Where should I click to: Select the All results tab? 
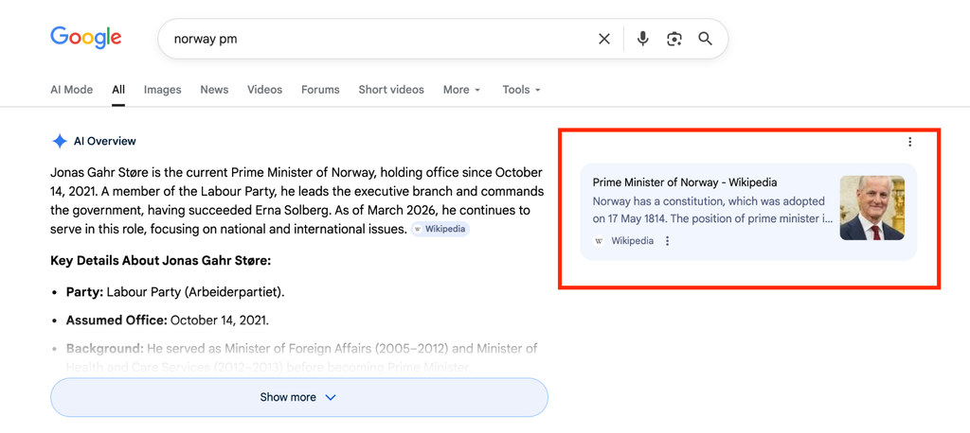pyautogui.click(x=118, y=90)
